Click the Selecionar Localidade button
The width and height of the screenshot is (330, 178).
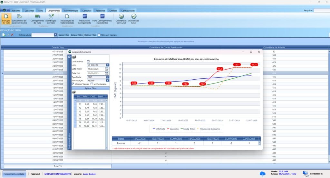click(x=15, y=174)
